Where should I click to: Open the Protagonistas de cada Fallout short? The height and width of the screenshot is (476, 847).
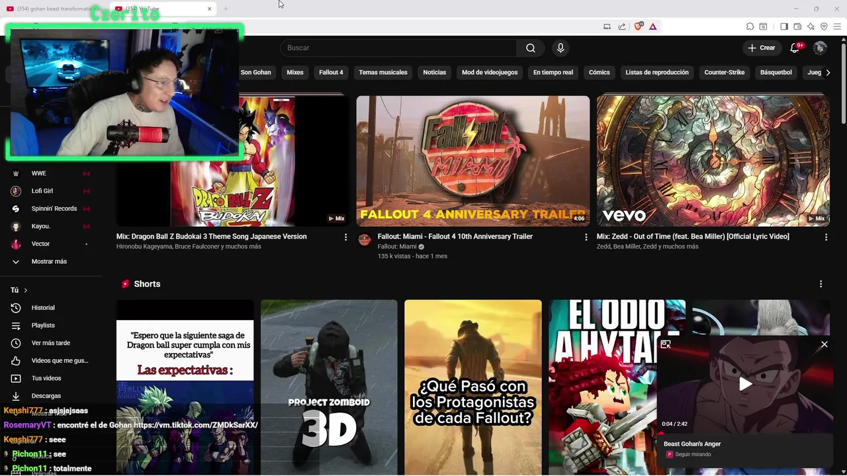tap(473, 387)
